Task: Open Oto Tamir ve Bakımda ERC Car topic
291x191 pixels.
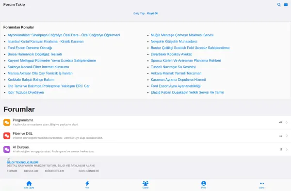Action: pos(48,86)
